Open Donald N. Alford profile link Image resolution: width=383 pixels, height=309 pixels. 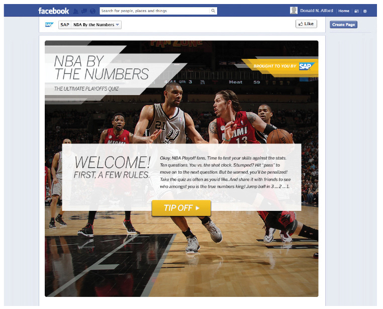point(317,11)
